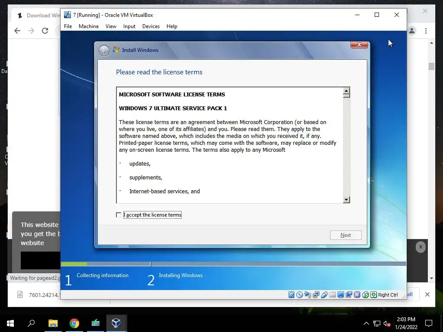This screenshot has width=443, height=332.
Task: Click the display status icon in VirtualBox
Action: tap(340, 295)
